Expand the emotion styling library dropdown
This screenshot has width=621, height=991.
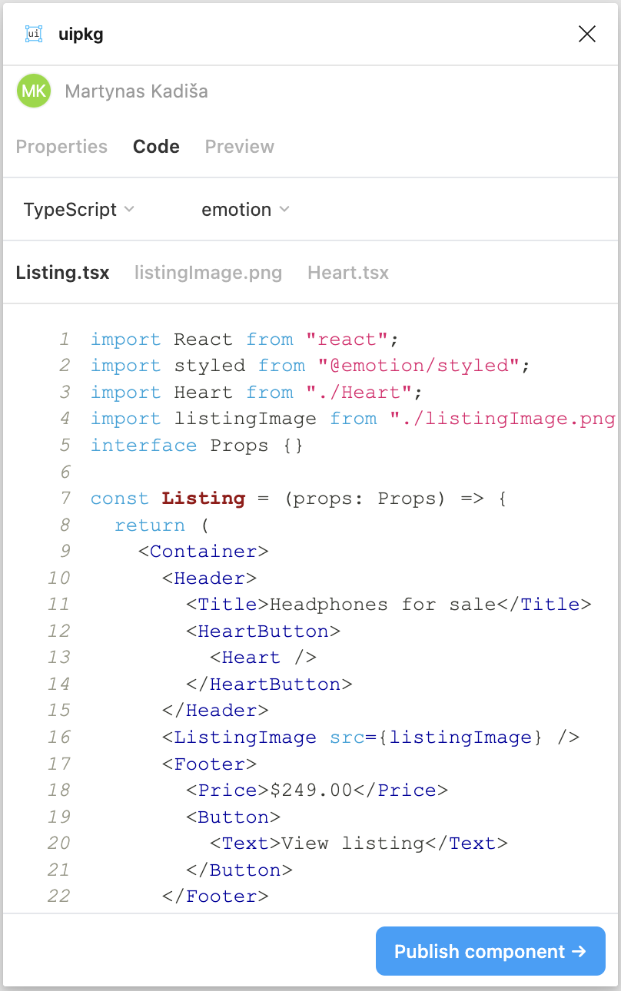pos(244,210)
